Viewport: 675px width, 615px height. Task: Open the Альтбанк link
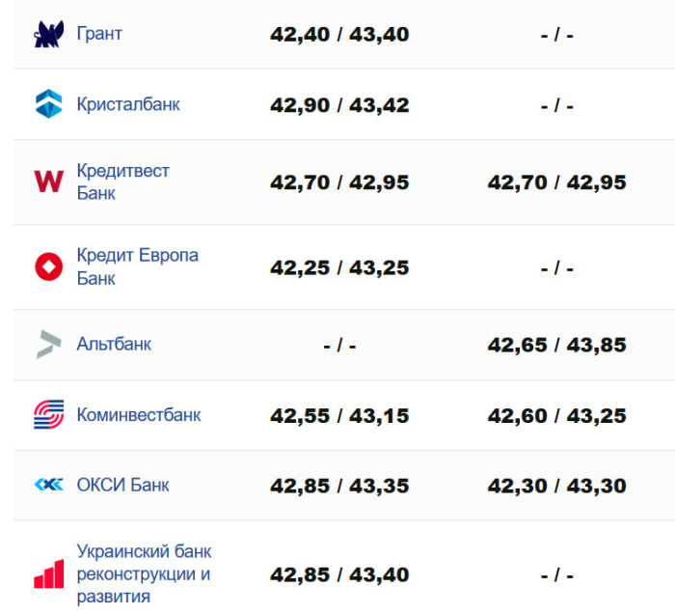pos(114,344)
